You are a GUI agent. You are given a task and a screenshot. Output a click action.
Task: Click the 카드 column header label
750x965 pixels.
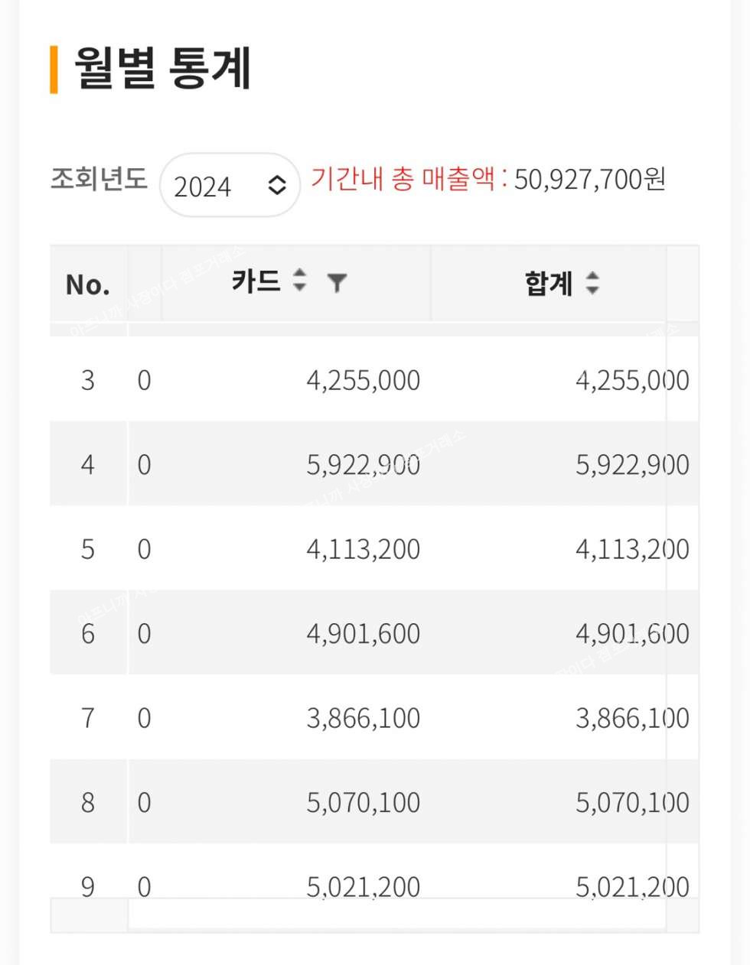tap(256, 281)
